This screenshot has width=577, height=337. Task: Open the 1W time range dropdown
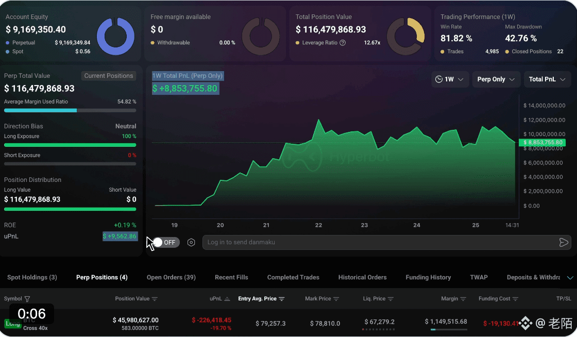pyautogui.click(x=449, y=79)
